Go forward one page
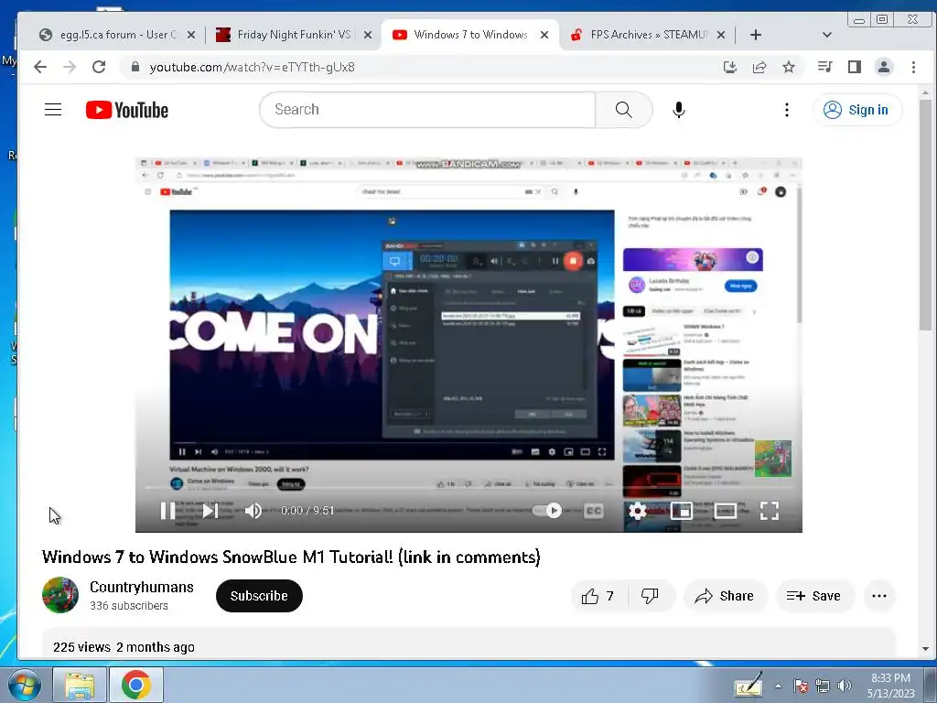 click(70, 67)
